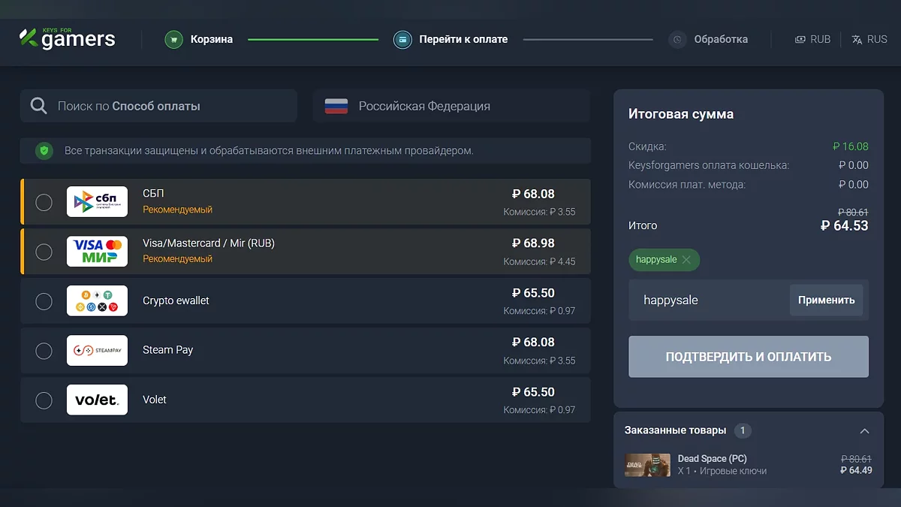
Task: Click ПОДТВЕРДИТЬ И ОПЛАТИТЬ button
Action: point(748,357)
